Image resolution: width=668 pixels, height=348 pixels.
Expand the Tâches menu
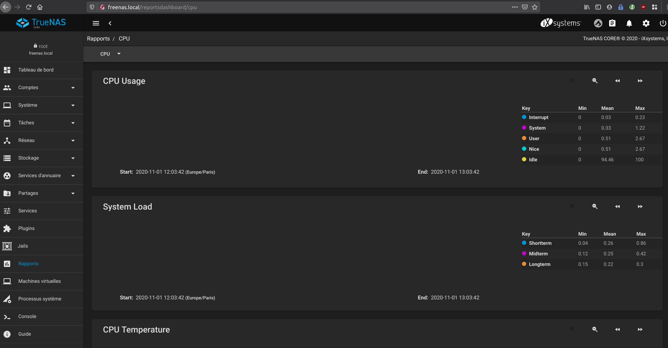click(42, 123)
